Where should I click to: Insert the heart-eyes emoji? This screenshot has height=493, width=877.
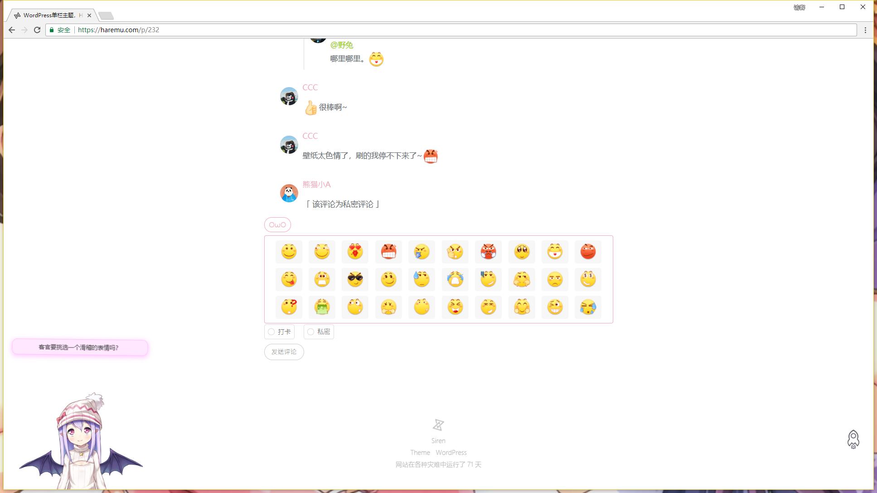(355, 251)
